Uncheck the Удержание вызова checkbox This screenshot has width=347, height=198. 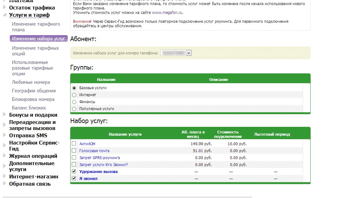[x=74, y=171]
